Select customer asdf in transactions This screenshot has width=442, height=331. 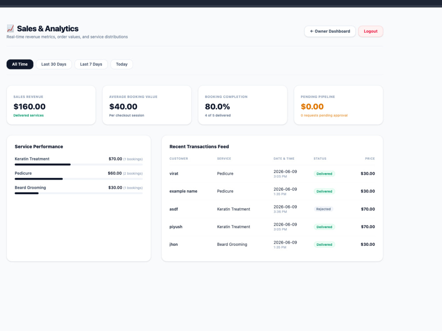[x=174, y=209]
